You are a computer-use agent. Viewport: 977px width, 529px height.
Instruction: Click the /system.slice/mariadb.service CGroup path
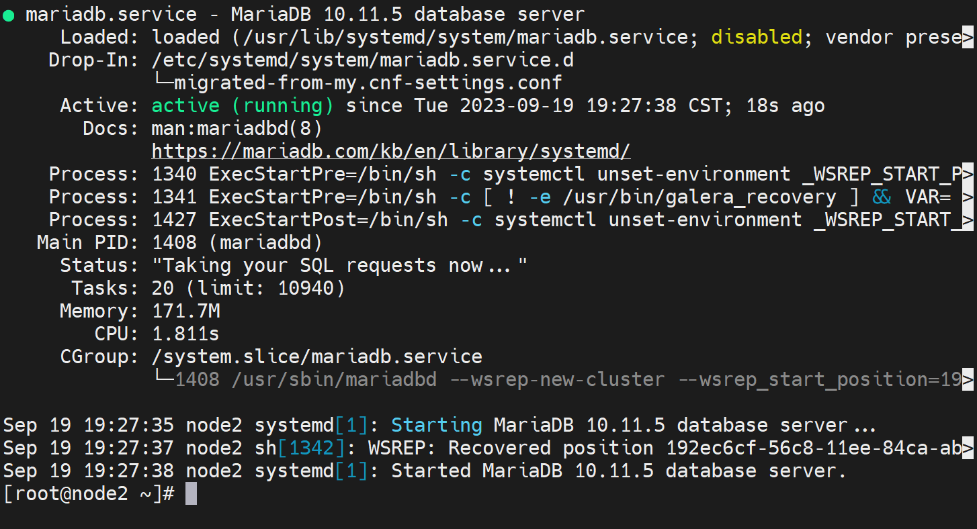316,356
